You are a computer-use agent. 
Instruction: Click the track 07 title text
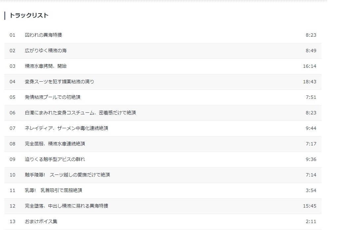pos(66,128)
